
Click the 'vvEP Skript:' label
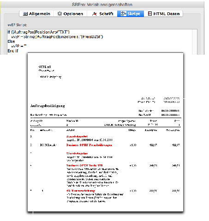coord(17,25)
